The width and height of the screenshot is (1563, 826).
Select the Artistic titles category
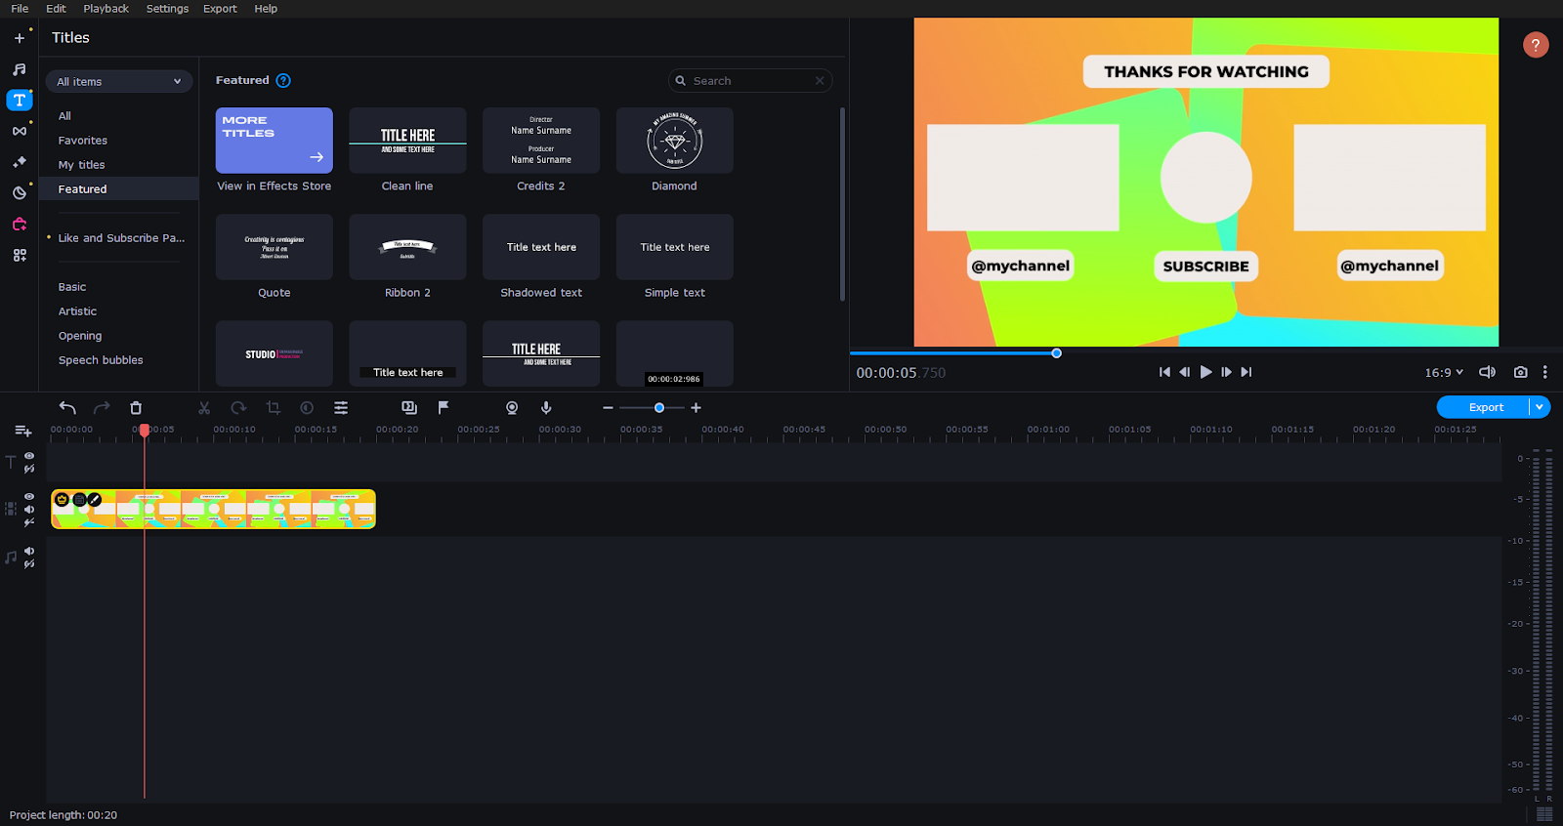click(x=77, y=311)
